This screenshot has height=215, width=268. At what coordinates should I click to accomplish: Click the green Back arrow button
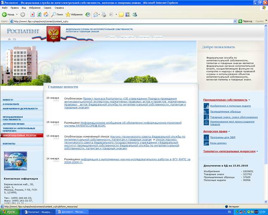pyautogui.click(x=4, y=15)
